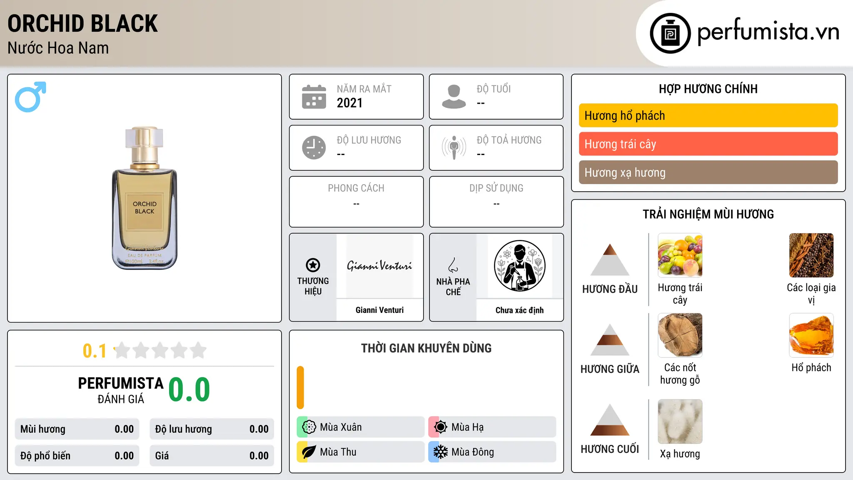Click the Hương giữa pyramid icon

[610, 340]
